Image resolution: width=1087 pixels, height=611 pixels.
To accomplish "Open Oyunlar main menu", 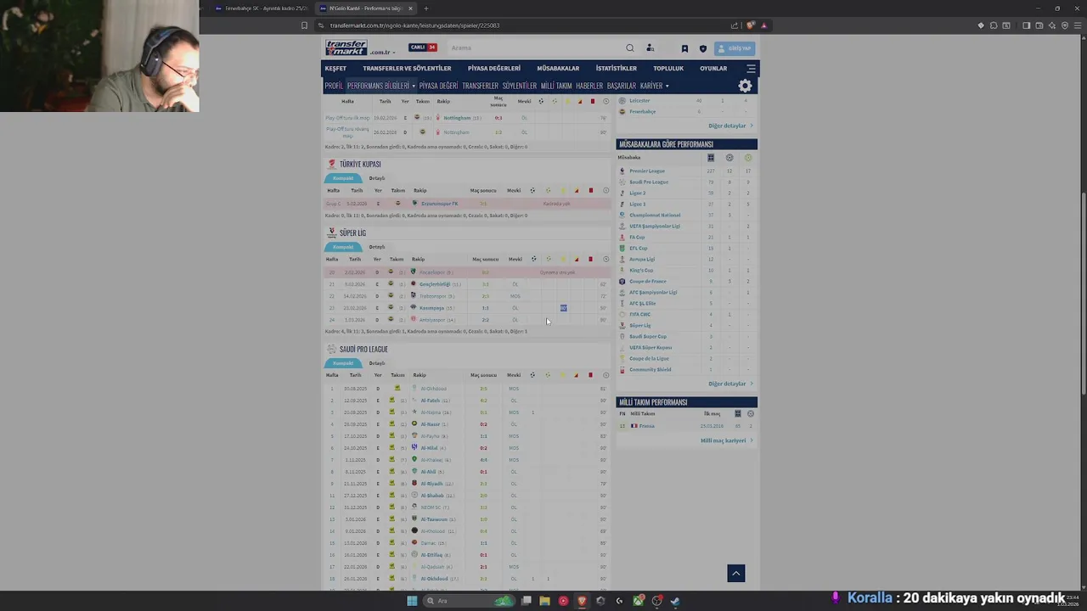I will point(713,68).
